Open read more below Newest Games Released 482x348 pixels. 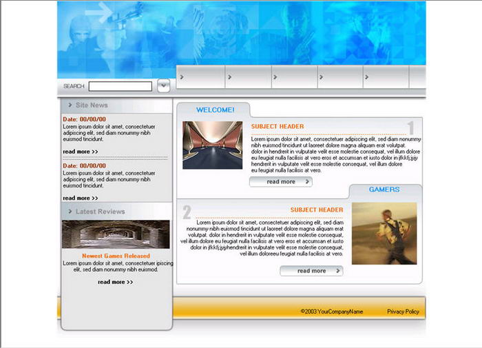coord(115,282)
